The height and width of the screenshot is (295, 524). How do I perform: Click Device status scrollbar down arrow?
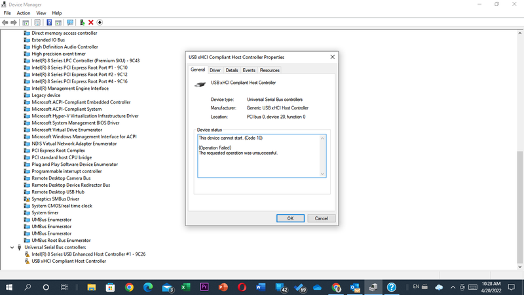(322, 174)
